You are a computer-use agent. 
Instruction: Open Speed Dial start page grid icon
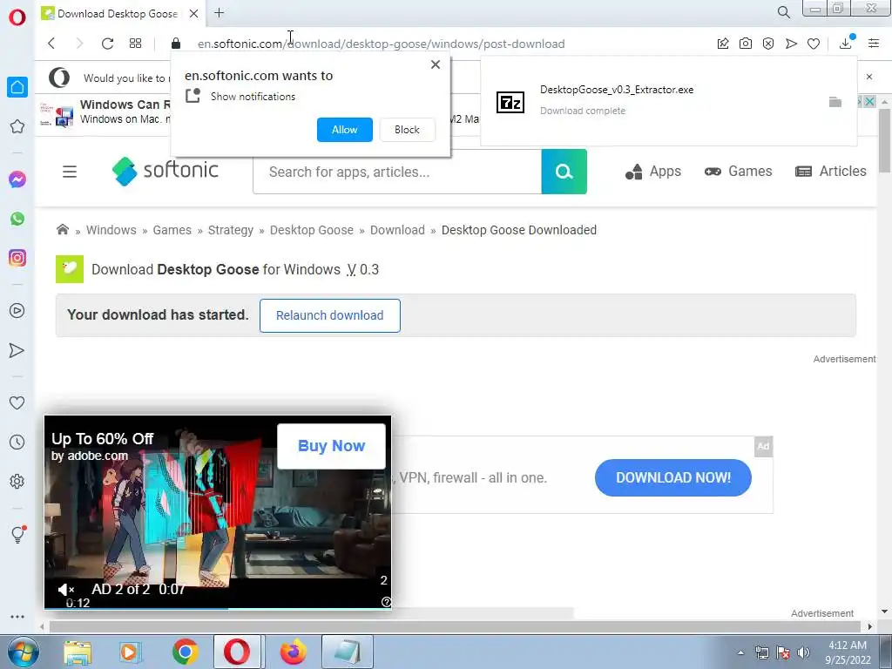135,44
